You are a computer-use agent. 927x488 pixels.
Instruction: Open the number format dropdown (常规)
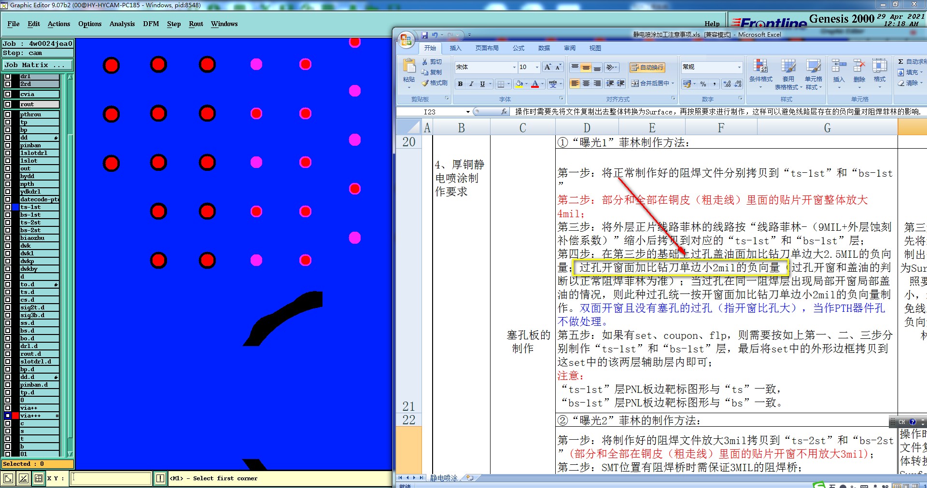click(x=739, y=67)
